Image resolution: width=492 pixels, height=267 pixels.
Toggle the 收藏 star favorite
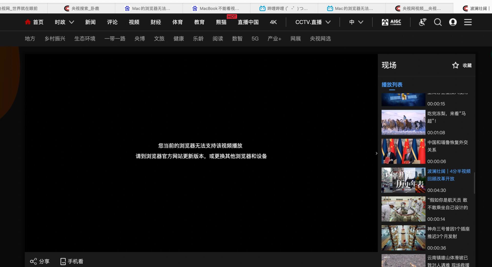(455, 65)
